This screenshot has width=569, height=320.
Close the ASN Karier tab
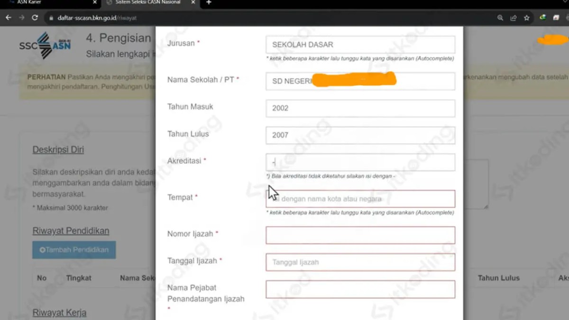click(95, 3)
